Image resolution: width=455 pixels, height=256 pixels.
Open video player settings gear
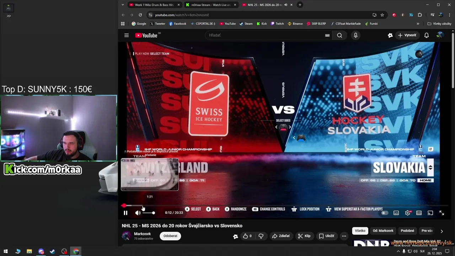click(408, 213)
